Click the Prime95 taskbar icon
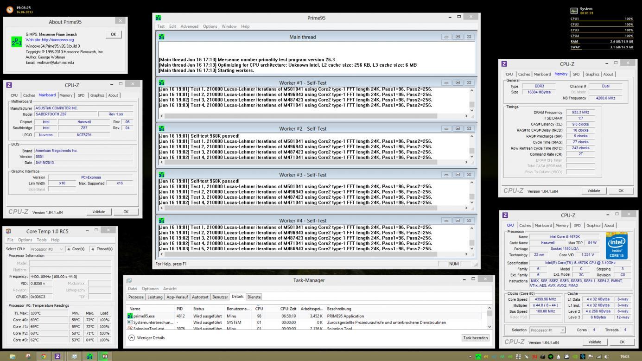The width and height of the screenshot is (642, 361). pos(89,356)
